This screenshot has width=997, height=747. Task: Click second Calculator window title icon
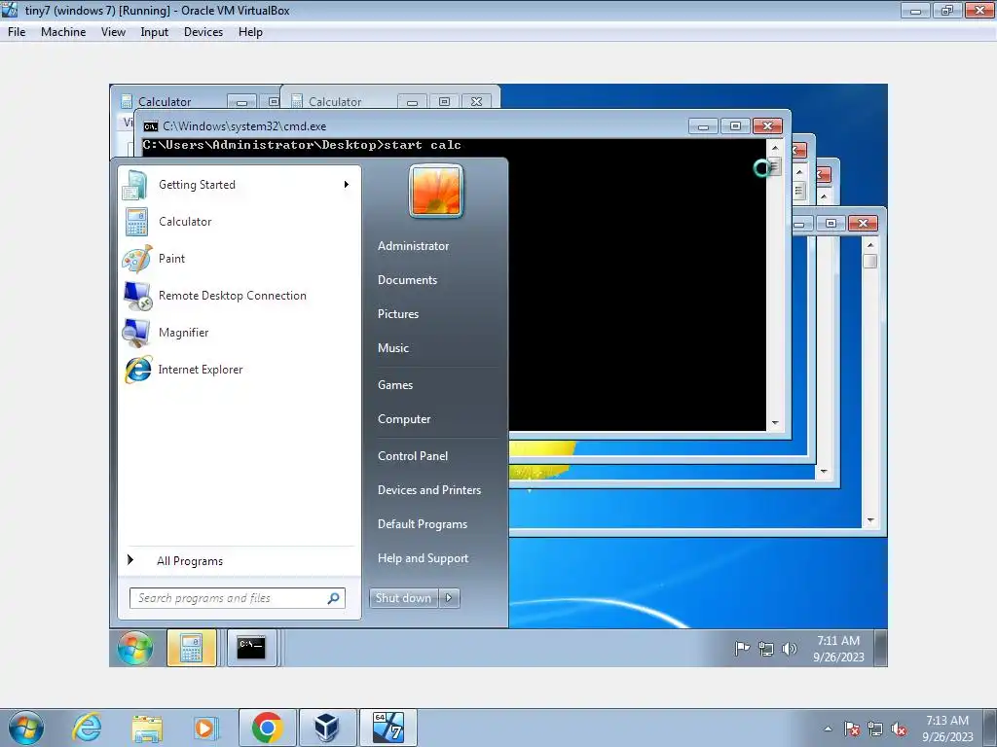click(x=296, y=101)
